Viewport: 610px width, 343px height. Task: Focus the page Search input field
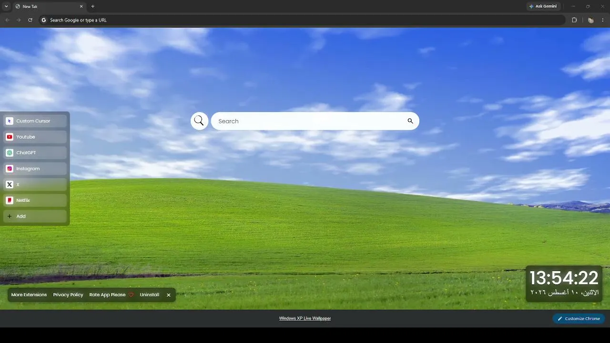pyautogui.click(x=315, y=121)
